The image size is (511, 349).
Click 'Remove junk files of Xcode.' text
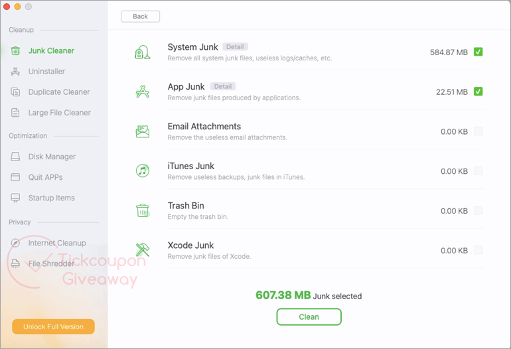pyautogui.click(x=209, y=257)
